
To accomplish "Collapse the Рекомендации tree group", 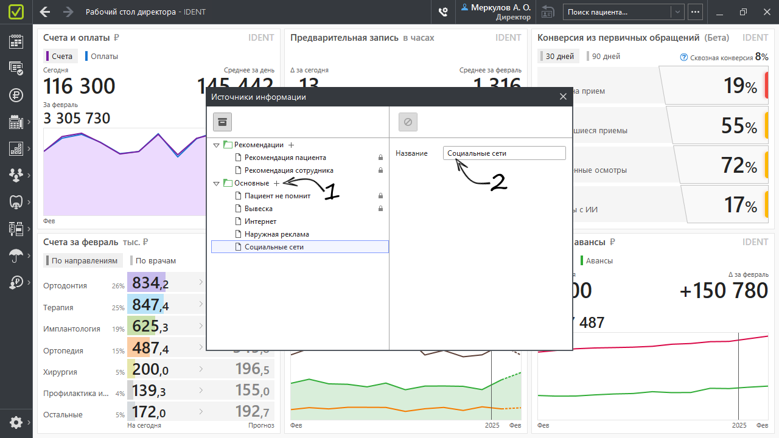I will click(x=216, y=145).
